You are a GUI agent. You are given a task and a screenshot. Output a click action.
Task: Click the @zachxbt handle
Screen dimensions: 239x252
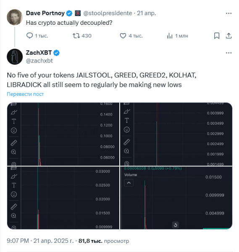pos(39,61)
